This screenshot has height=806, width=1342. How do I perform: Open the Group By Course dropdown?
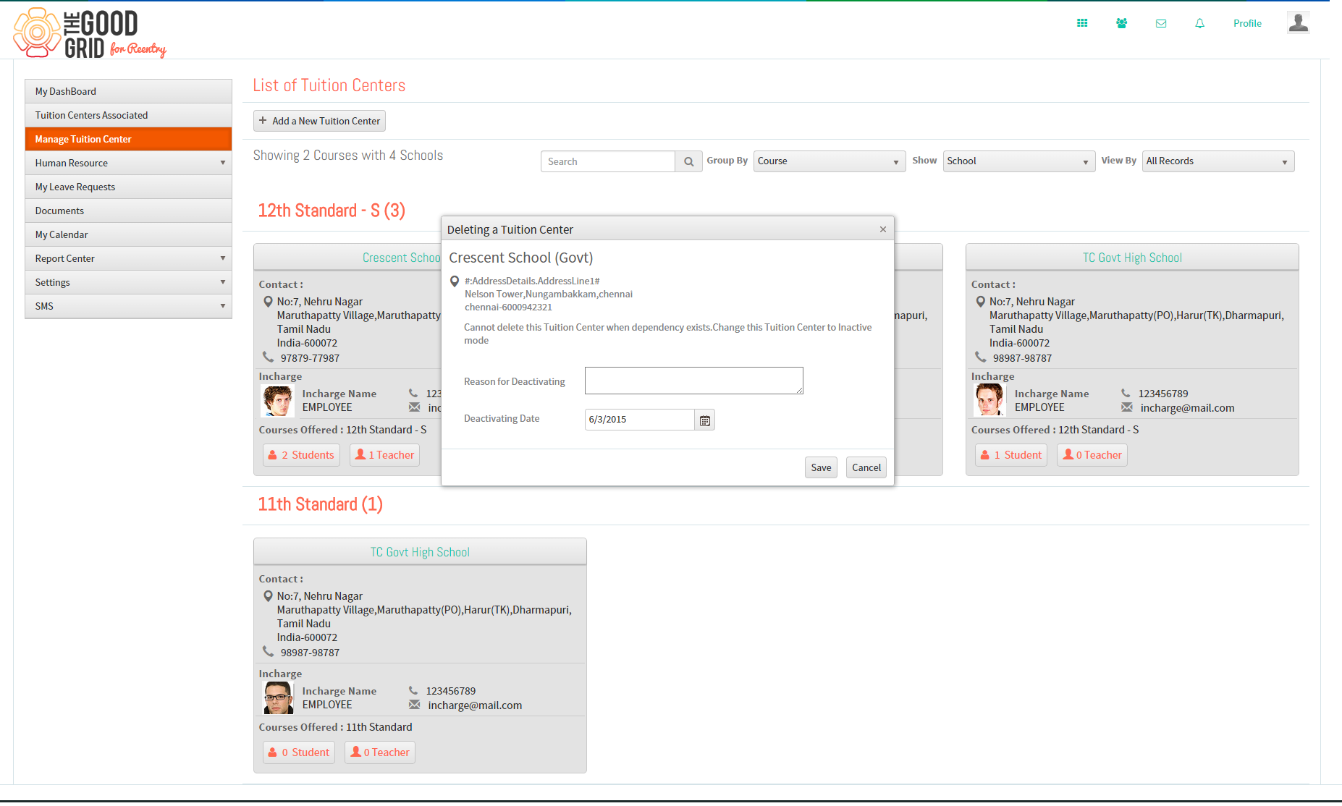pos(830,161)
